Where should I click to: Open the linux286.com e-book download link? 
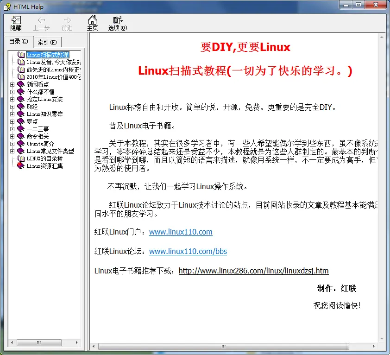pyautogui.click(x=253, y=271)
